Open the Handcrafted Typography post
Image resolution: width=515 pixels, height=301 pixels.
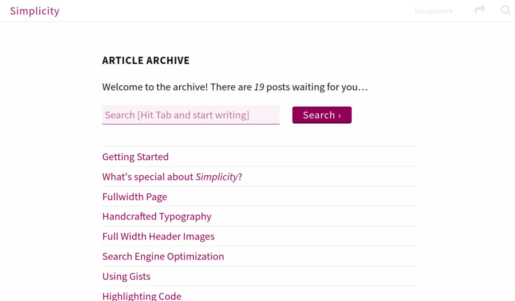[x=157, y=217]
